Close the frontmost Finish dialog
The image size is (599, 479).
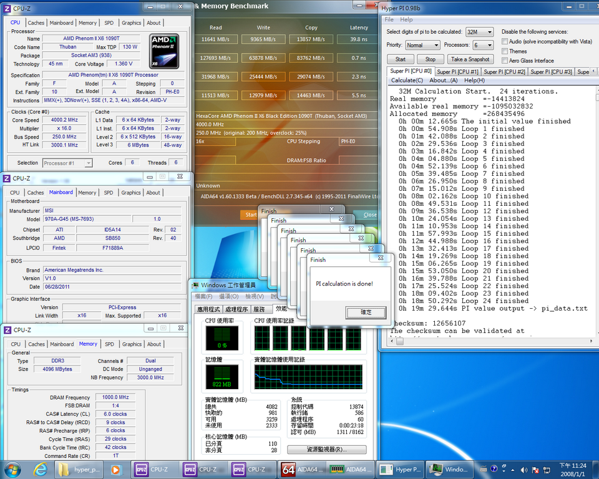tap(381, 258)
